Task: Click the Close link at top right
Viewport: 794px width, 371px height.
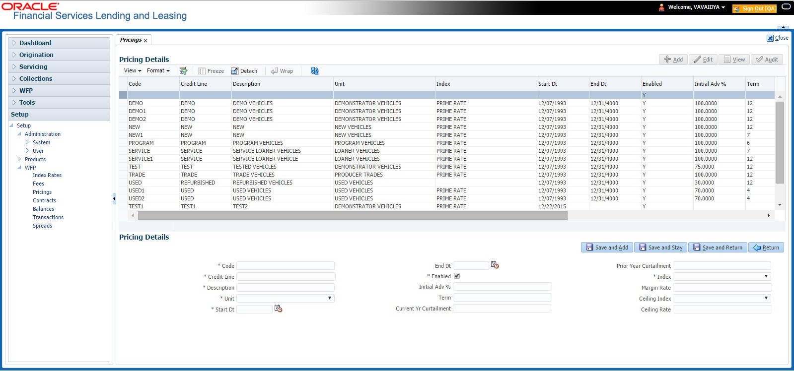Action: [x=778, y=38]
